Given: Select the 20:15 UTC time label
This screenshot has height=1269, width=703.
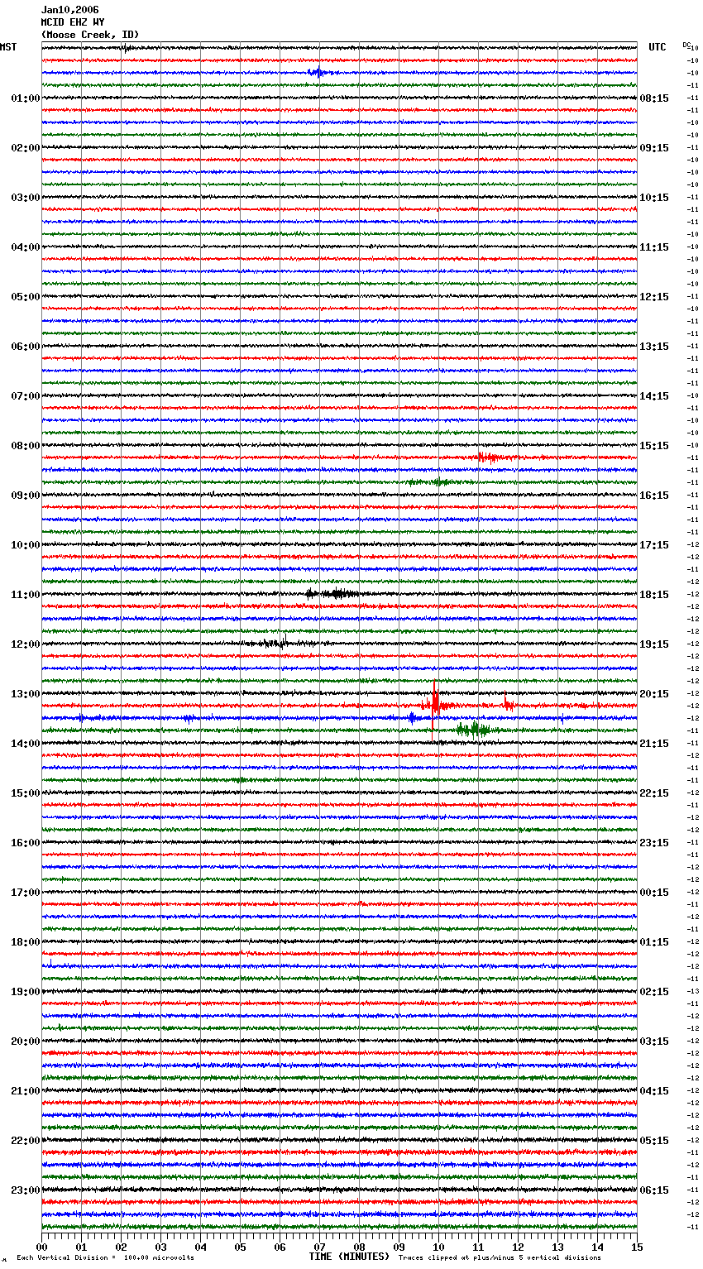Looking at the screenshot, I should pyautogui.click(x=654, y=694).
